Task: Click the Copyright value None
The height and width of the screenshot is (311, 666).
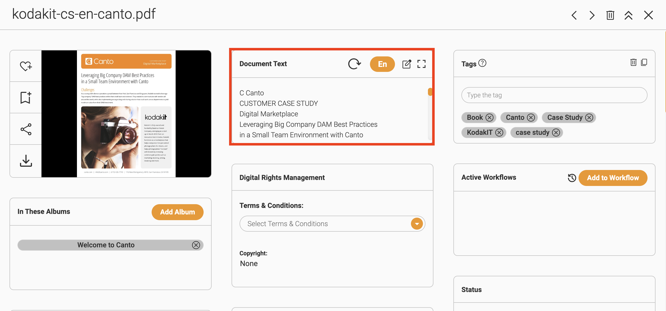Action: coord(249,264)
